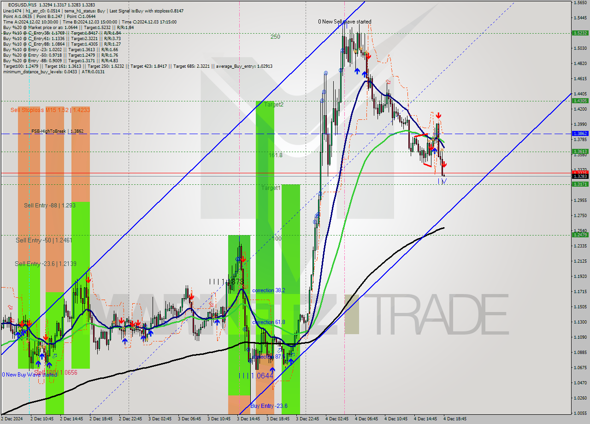The width and height of the screenshot is (590, 424).
Task: Click the 'Buy Entry -23.6' label
Action: point(269,406)
